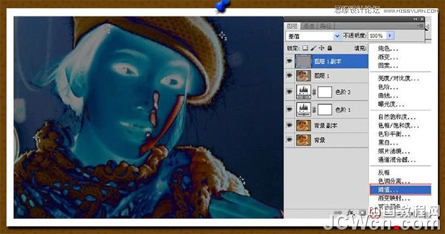The height and width of the screenshot is (234, 445).
Task: Click the mask link chain on 色阶 2
Action: tap(314, 92)
